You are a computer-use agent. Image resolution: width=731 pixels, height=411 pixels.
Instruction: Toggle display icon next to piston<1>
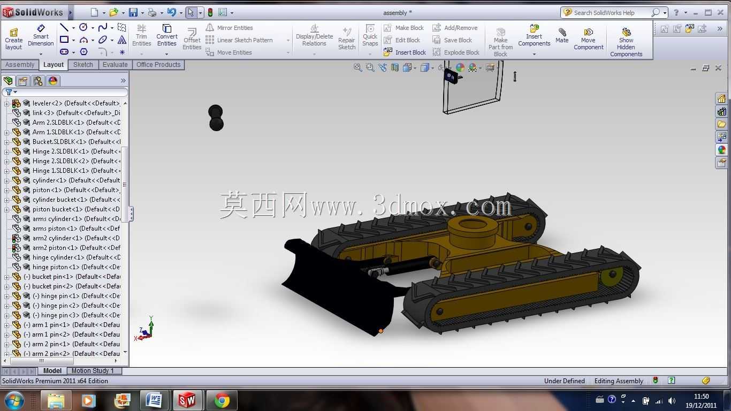tap(26, 190)
